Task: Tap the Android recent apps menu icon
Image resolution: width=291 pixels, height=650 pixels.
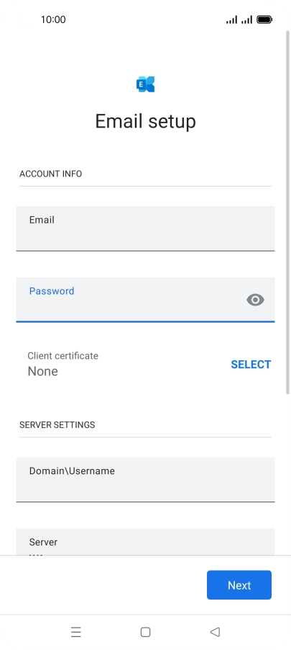Action: point(76,632)
